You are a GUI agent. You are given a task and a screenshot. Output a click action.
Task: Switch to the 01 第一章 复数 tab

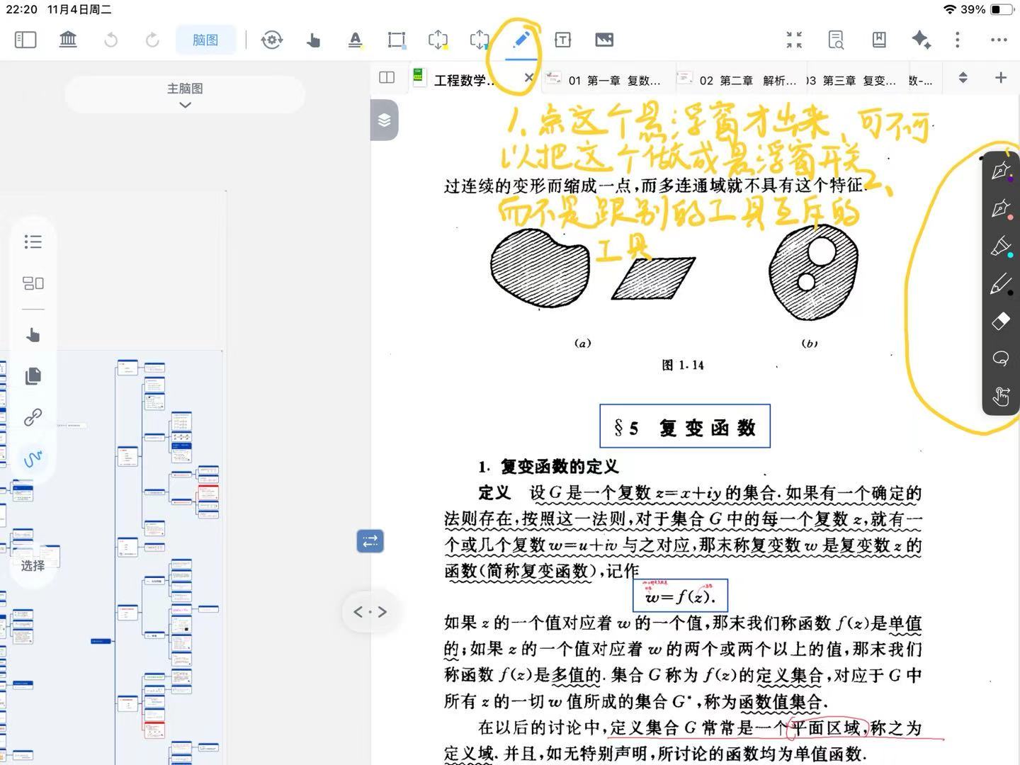coord(606,80)
